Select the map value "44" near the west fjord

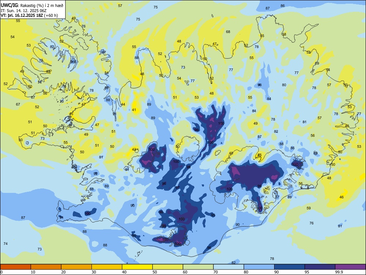click(123, 104)
